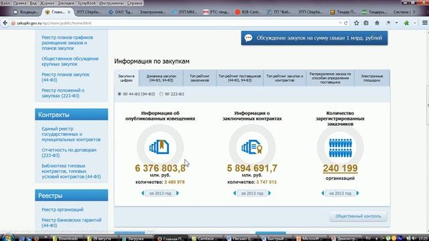Open Реестр положений о закупках (223-ФЗ)
The height and width of the screenshot is (241, 429).
63,93
